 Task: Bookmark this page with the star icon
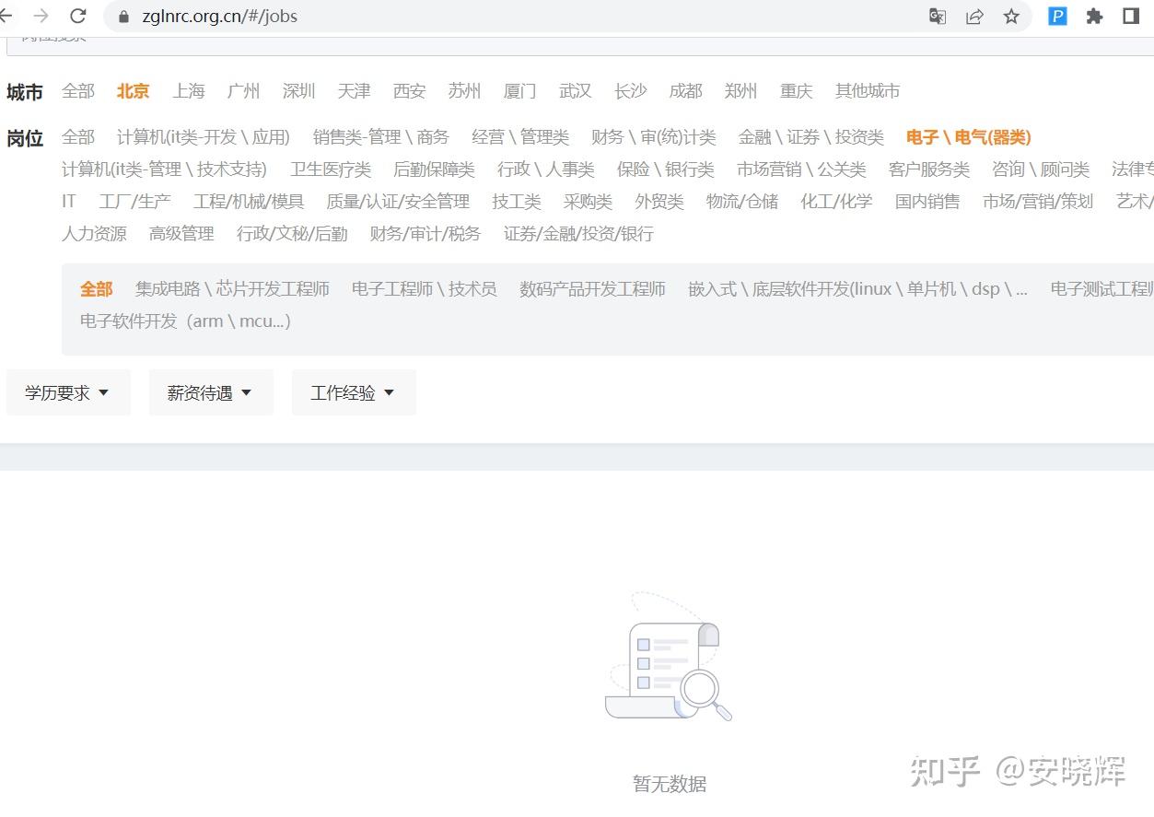point(1011,16)
